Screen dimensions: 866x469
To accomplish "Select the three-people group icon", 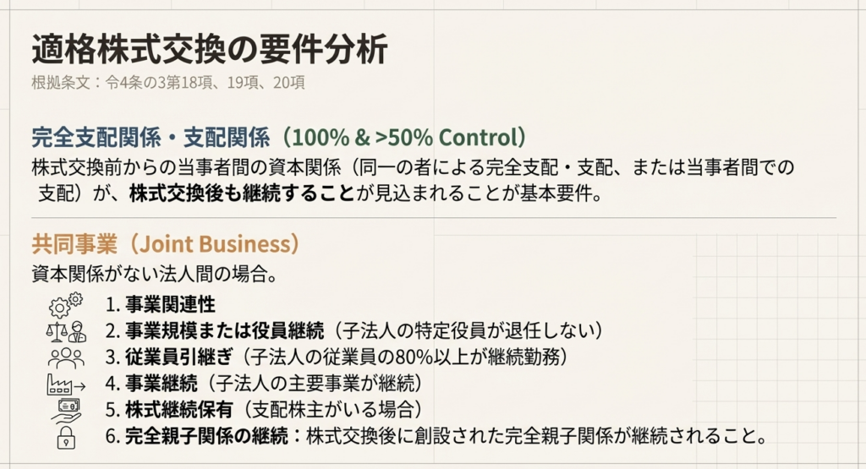I will [x=66, y=357].
